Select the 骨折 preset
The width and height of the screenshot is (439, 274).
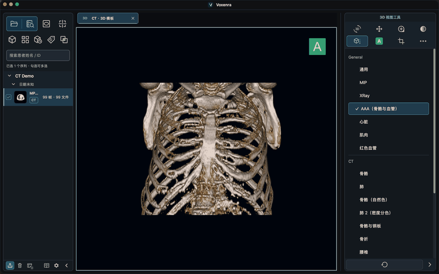(x=389, y=239)
